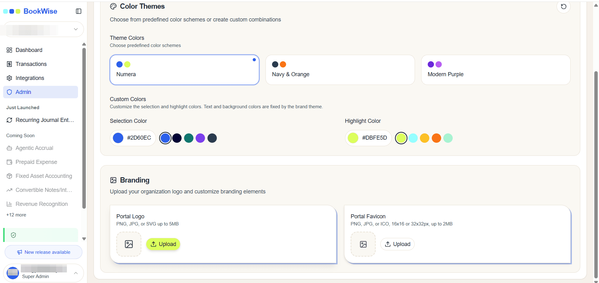Click the user avatar icon
Image resolution: width=599 pixels, height=283 pixels.
coord(13,273)
